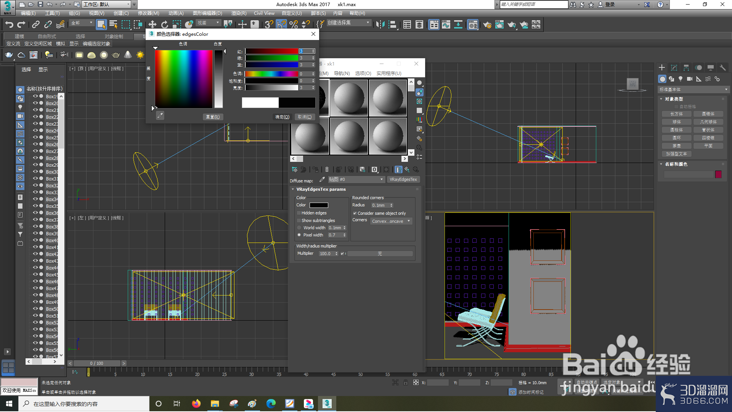The image size is (732, 412).
Task: Click the black edges Color swatch
Action: tap(319, 205)
